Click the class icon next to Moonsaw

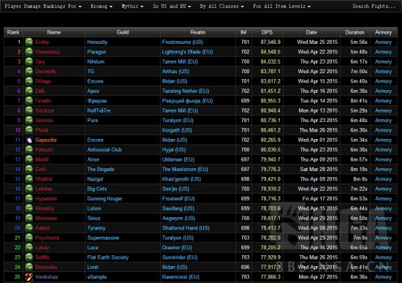(x=29, y=218)
